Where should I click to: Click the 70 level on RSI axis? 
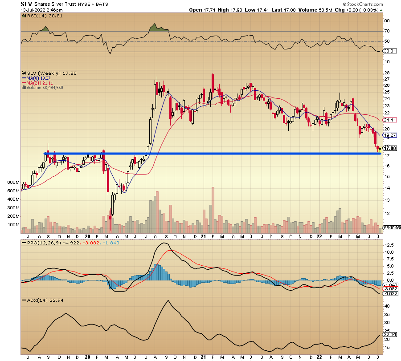tap(387, 31)
